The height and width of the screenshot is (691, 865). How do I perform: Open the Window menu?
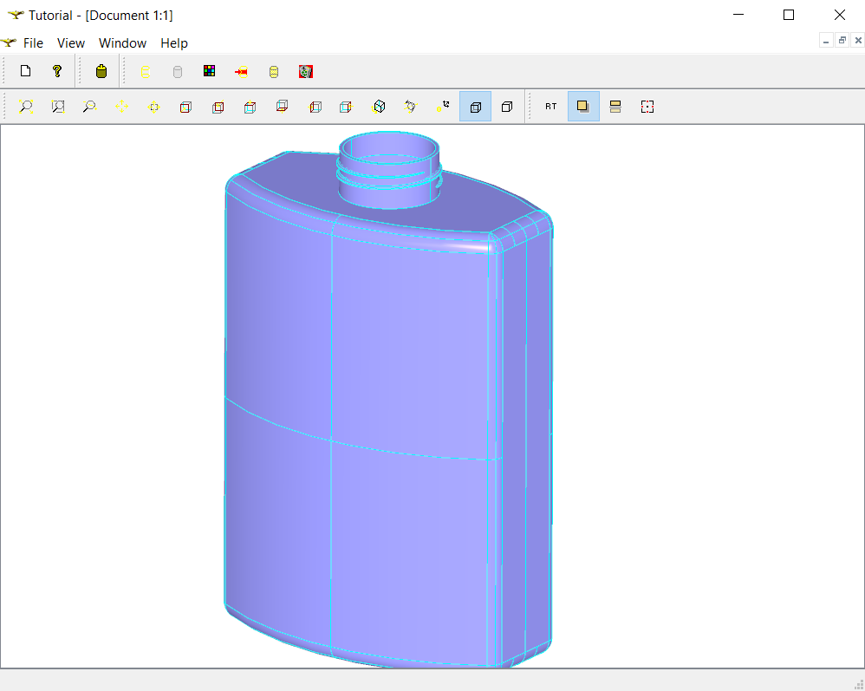pyautogui.click(x=122, y=42)
